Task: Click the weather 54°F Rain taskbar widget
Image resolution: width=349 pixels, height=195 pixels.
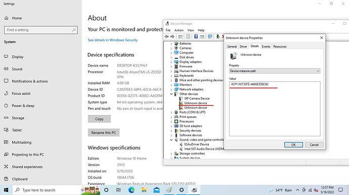Action: pyautogui.click(x=280, y=190)
